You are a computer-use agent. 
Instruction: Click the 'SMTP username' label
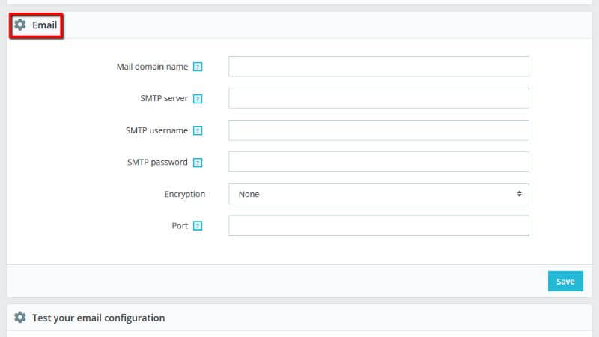156,130
